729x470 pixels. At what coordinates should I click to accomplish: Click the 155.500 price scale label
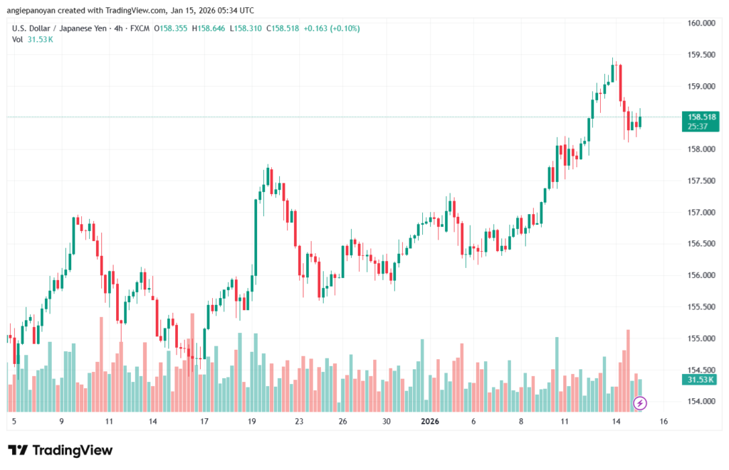[698, 306]
